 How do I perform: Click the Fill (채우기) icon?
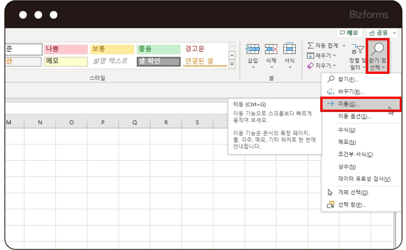(x=310, y=56)
